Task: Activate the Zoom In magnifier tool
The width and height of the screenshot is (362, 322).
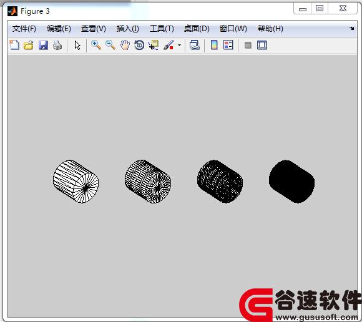Action: tap(96, 45)
